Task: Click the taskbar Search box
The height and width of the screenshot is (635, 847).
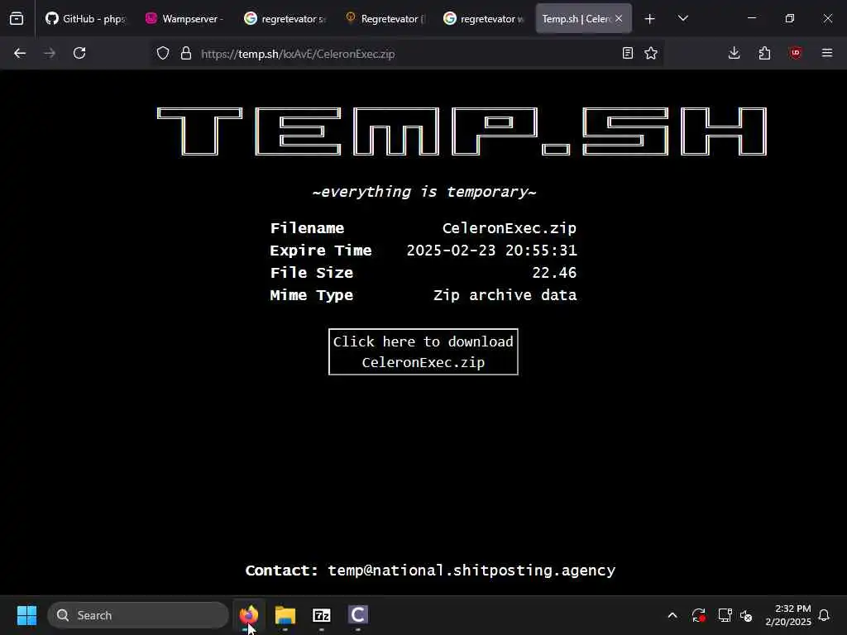Action: [x=138, y=615]
